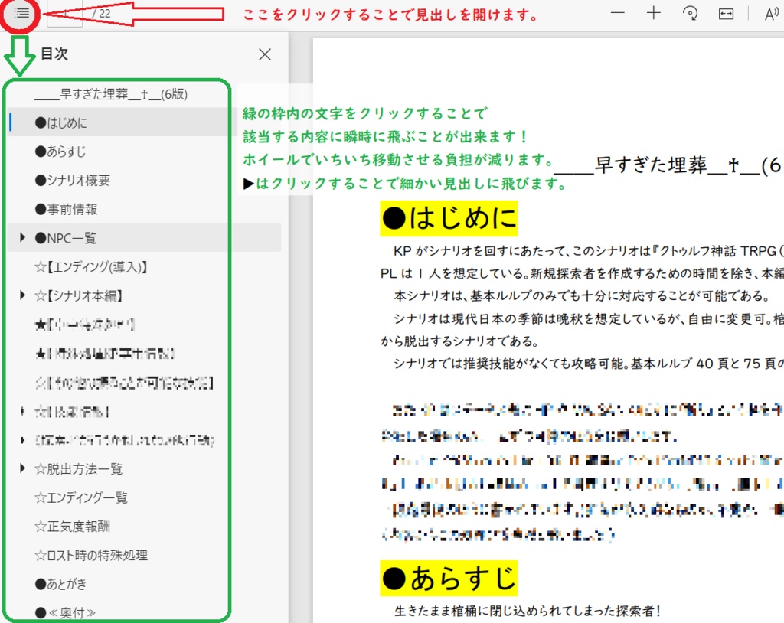
Task: Open the table of contents sidebar icon
Action: (x=21, y=13)
